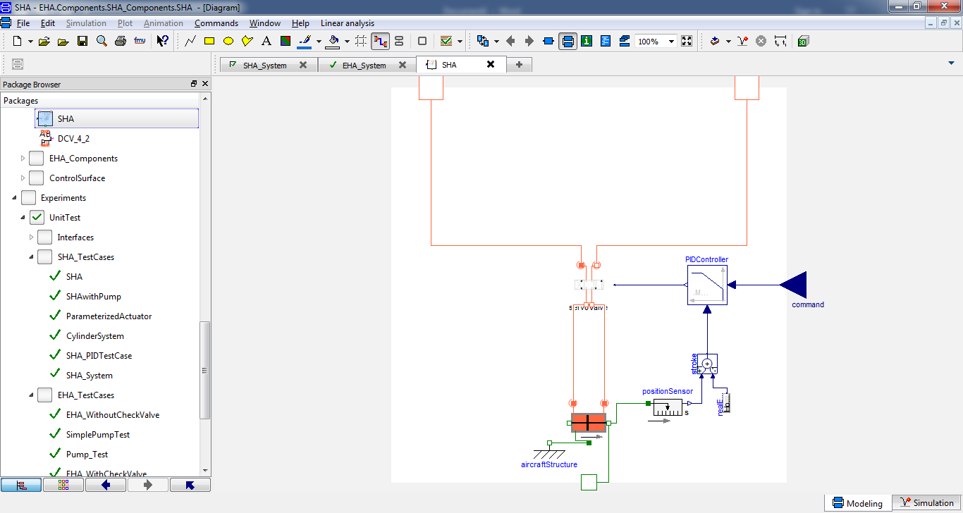Toggle the grid snap button
Viewport: 963px width, 513px height.
click(361, 41)
